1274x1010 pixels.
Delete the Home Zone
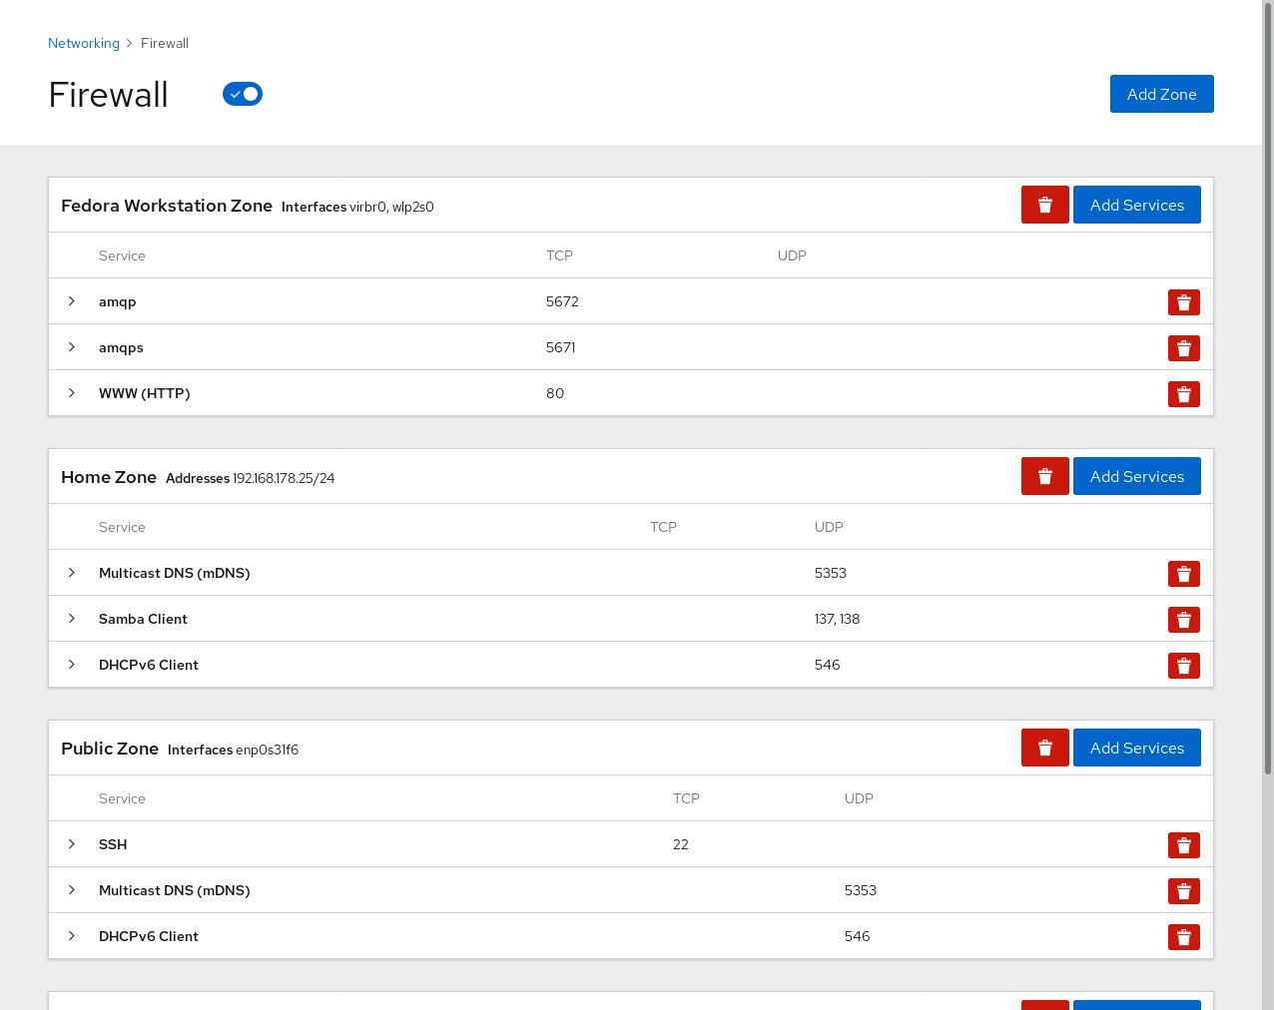(x=1044, y=476)
